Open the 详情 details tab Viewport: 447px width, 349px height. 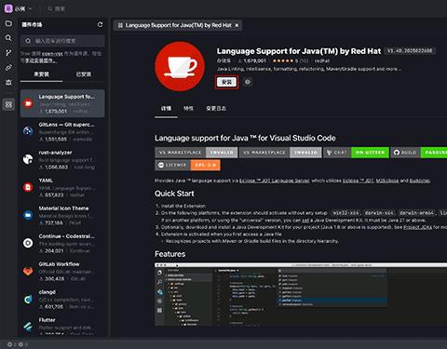(166, 108)
